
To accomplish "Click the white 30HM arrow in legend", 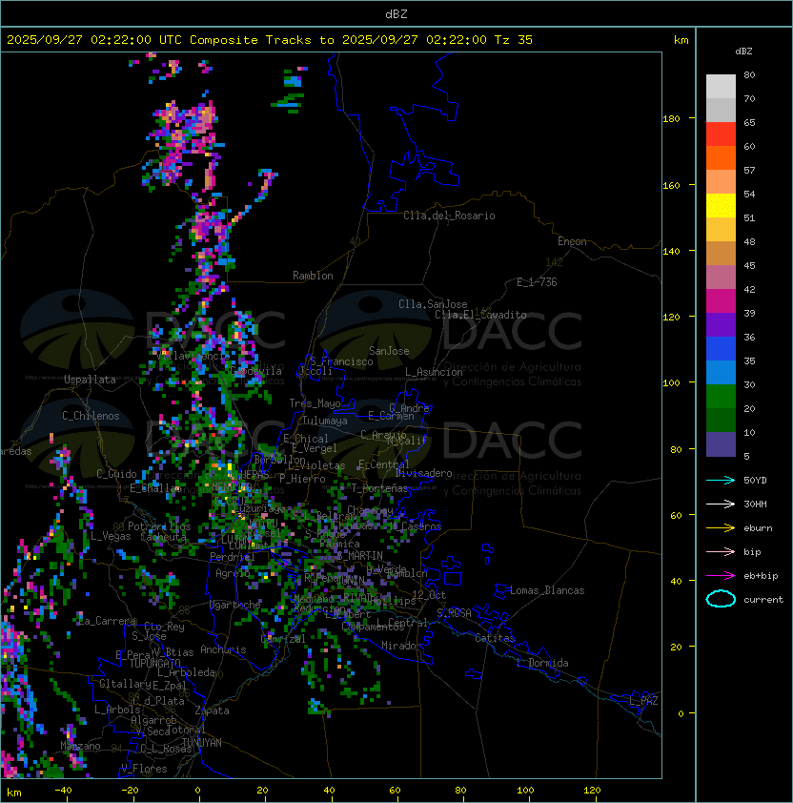I will pos(721,504).
